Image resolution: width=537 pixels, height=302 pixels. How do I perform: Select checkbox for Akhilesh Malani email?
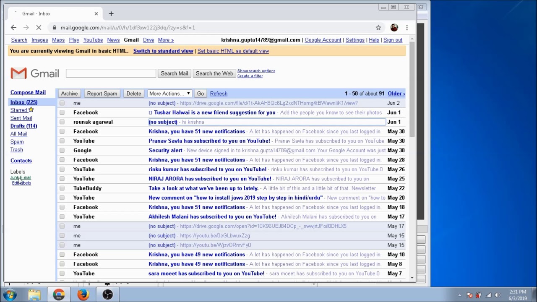tap(62, 217)
